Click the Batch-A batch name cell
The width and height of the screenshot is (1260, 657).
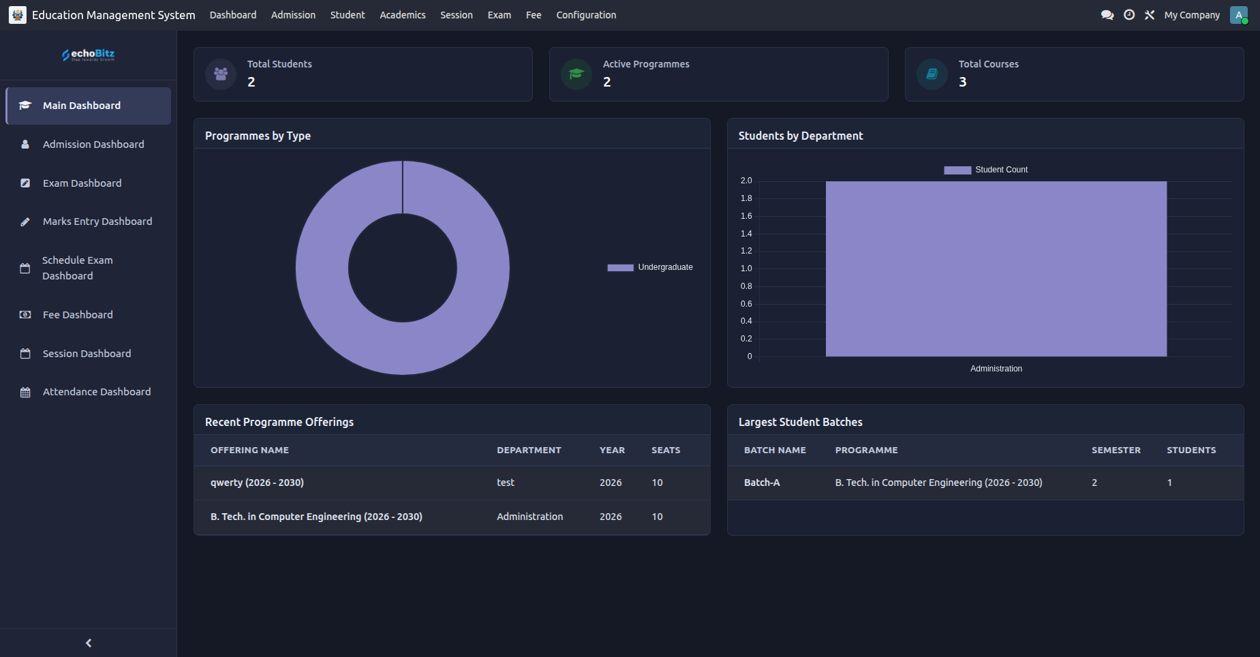(762, 483)
